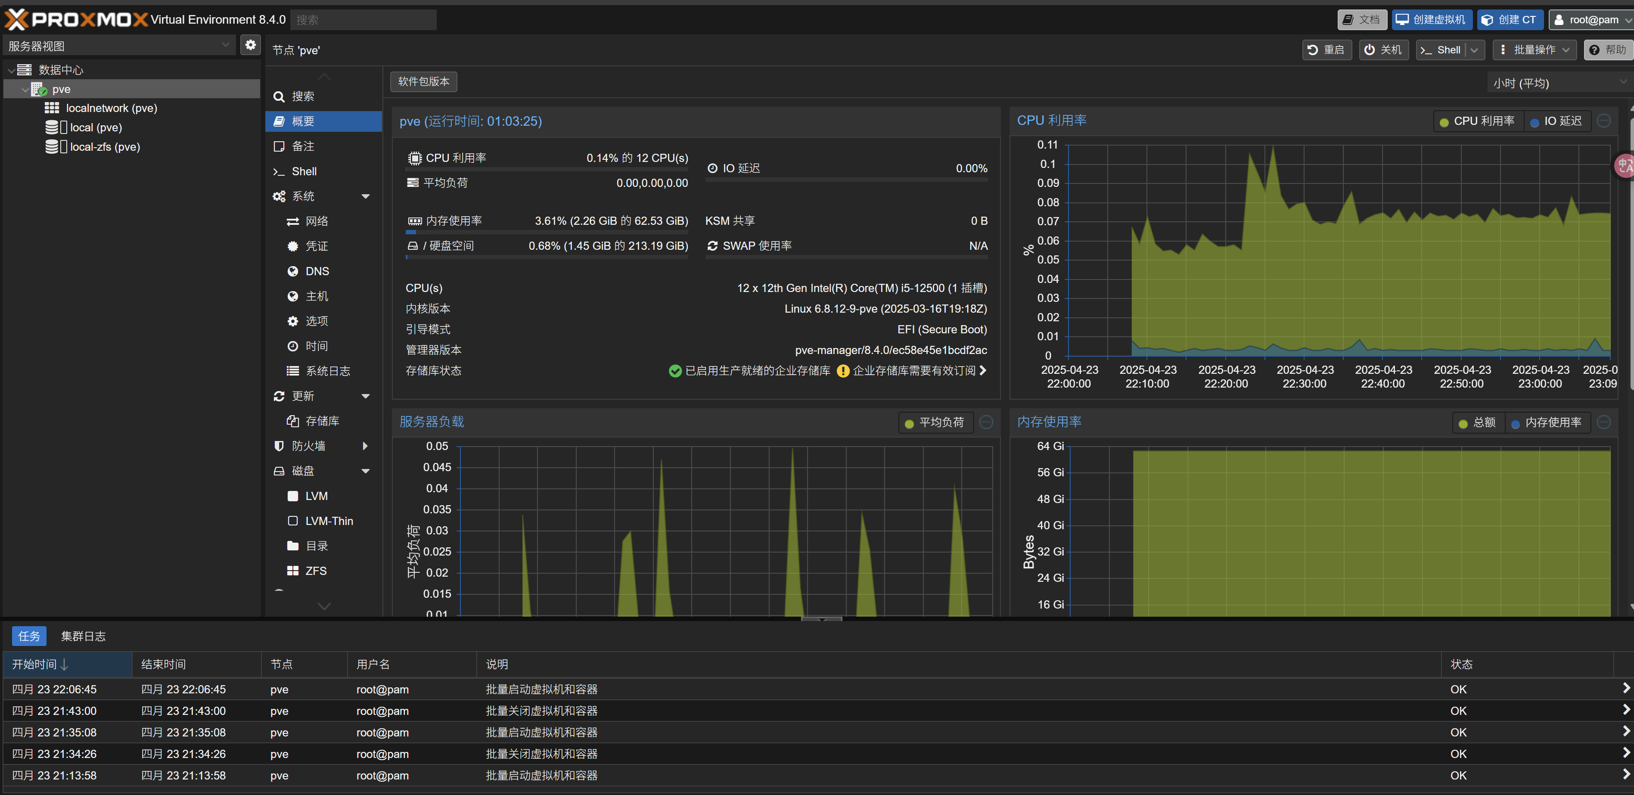Expand the toolbar Shell dropdown arrow
This screenshot has width=1634, height=795.
pos(1475,50)
